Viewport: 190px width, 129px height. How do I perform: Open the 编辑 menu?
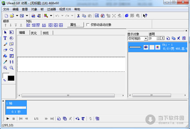[x=16, y=9]
